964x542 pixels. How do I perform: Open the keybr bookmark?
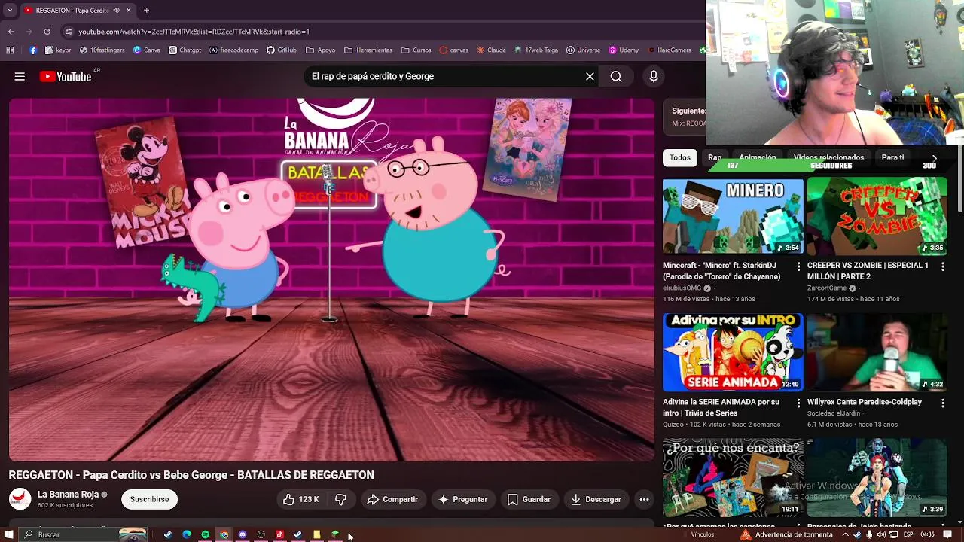pyautogui.click(x=58, y=50)
